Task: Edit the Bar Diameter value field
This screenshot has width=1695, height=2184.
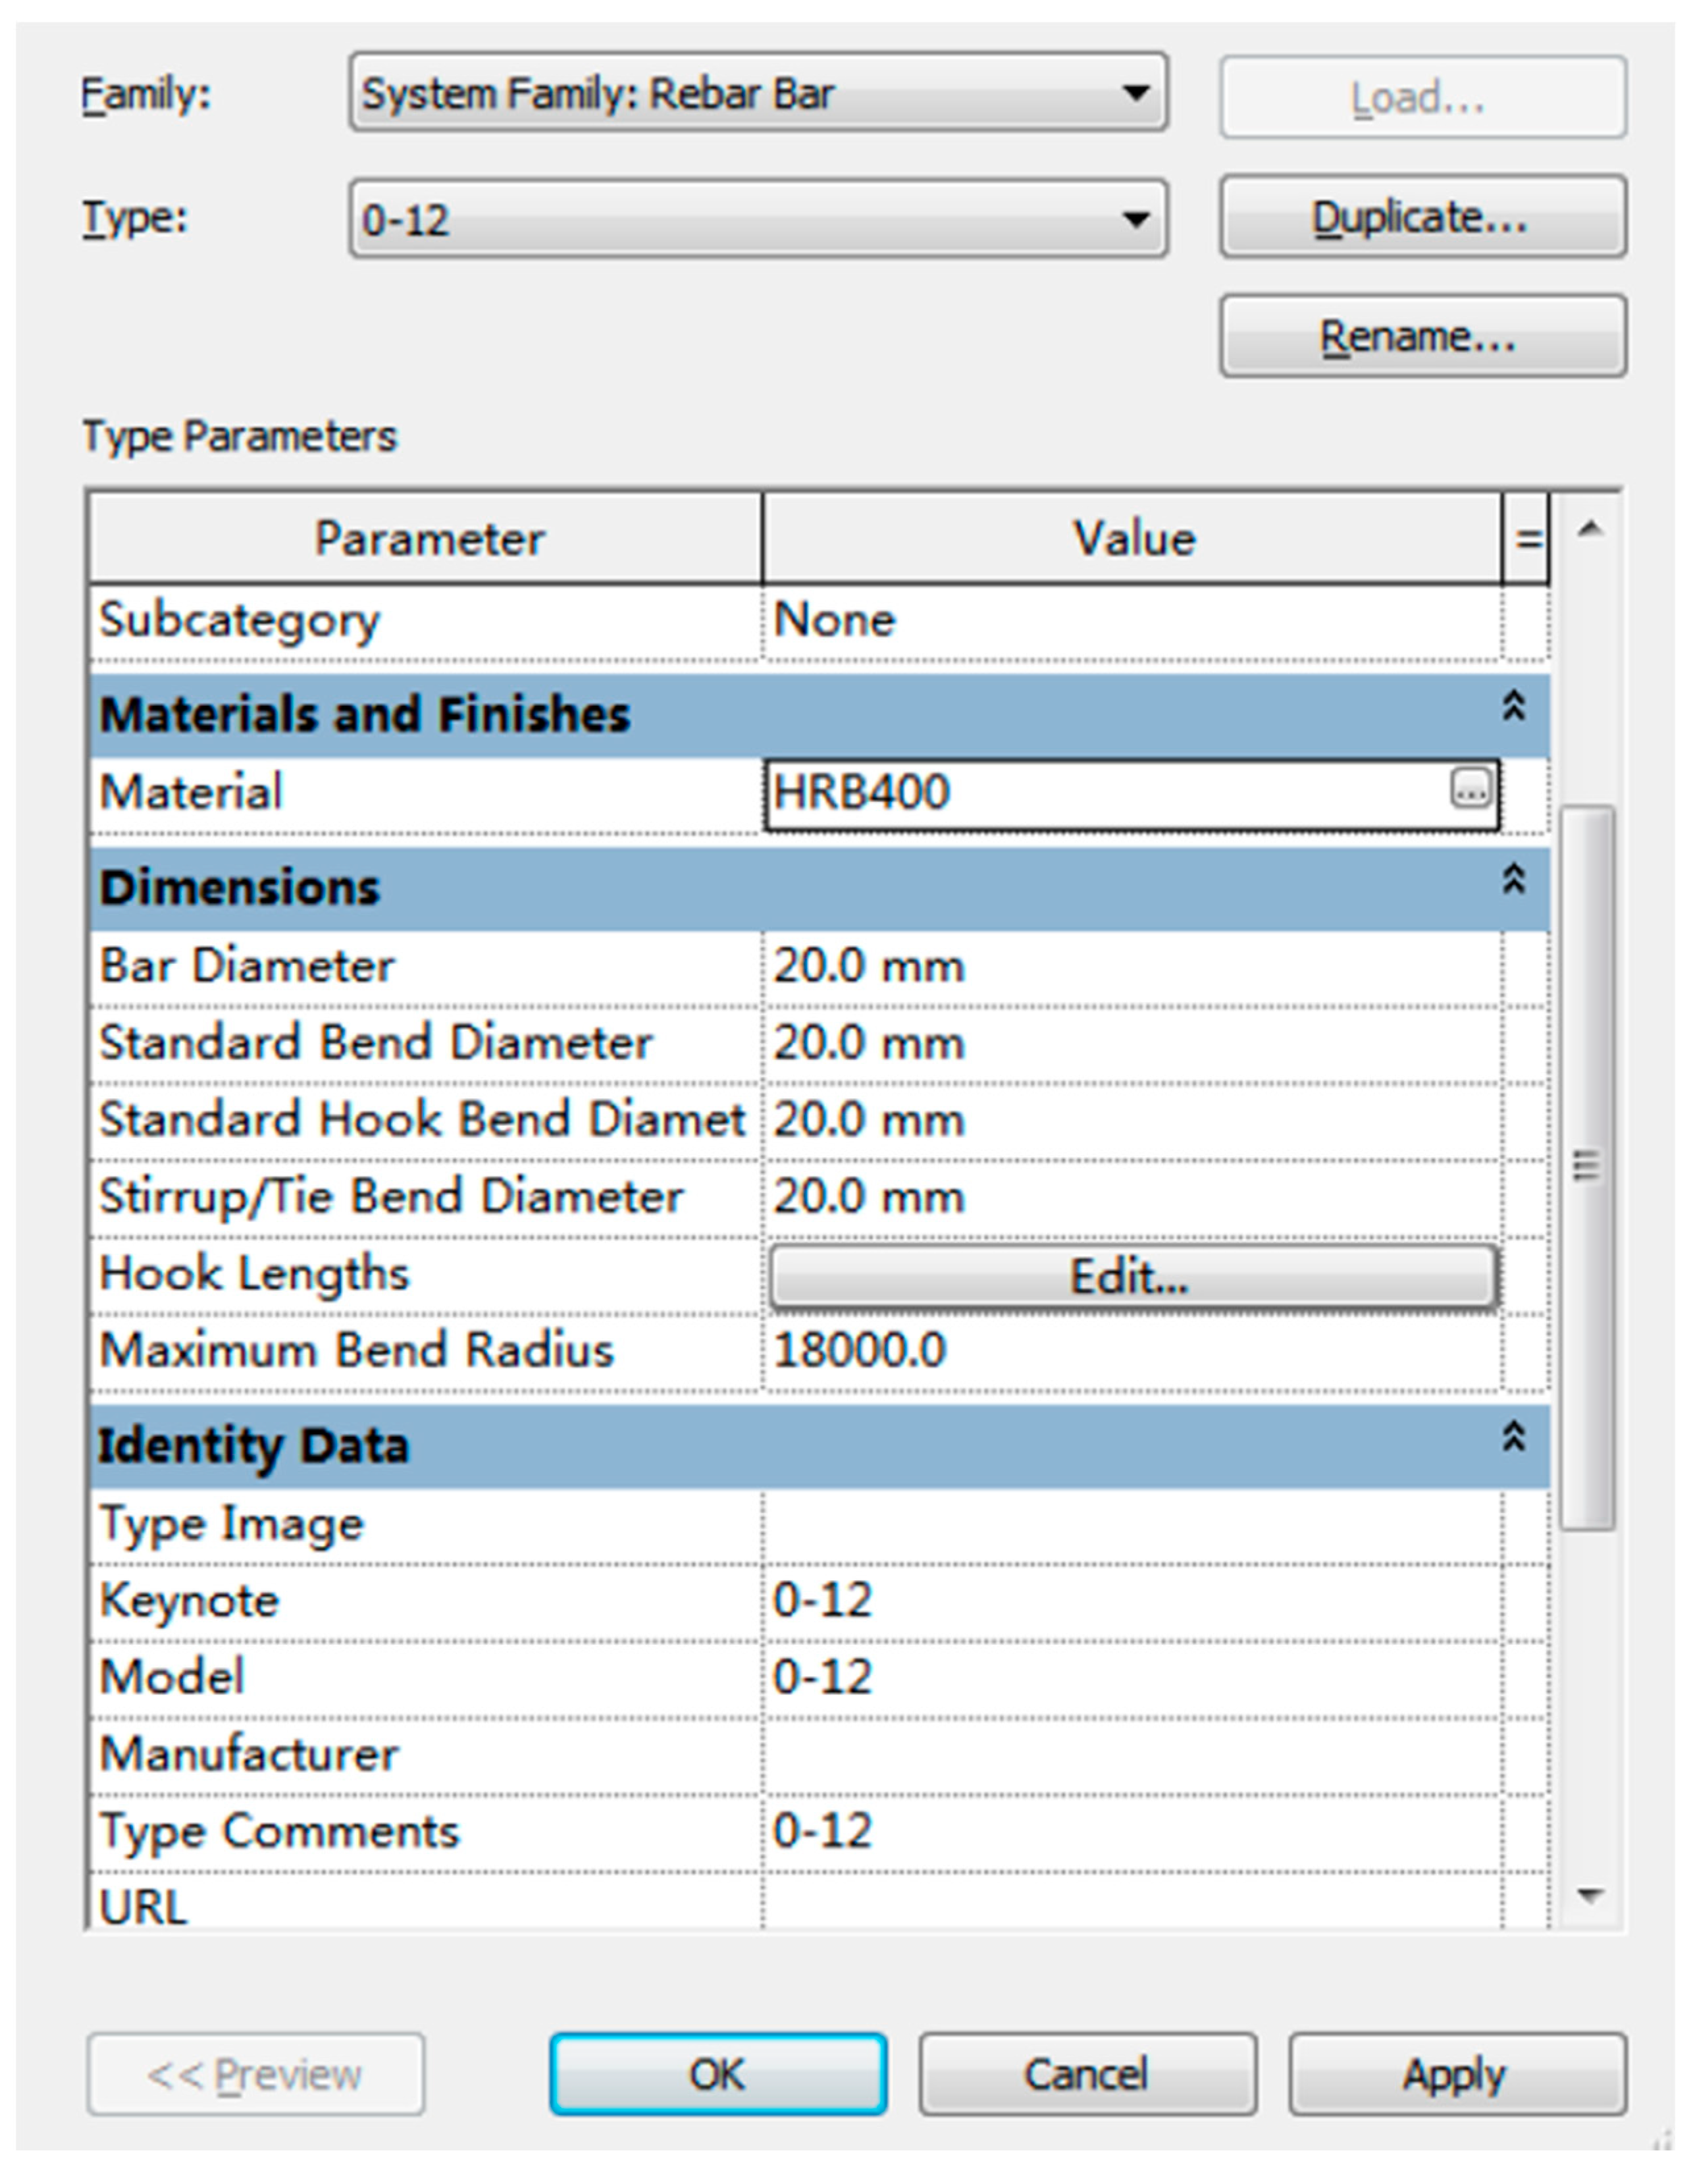Action: tap(1130, 967)
